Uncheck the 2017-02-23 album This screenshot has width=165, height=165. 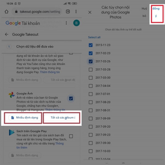point(90,53)
